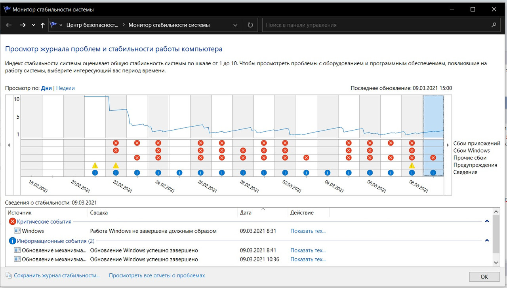Click application failure icon for 07.03.2021
Viewport: 507px width, 288px height.
(391, 143)
